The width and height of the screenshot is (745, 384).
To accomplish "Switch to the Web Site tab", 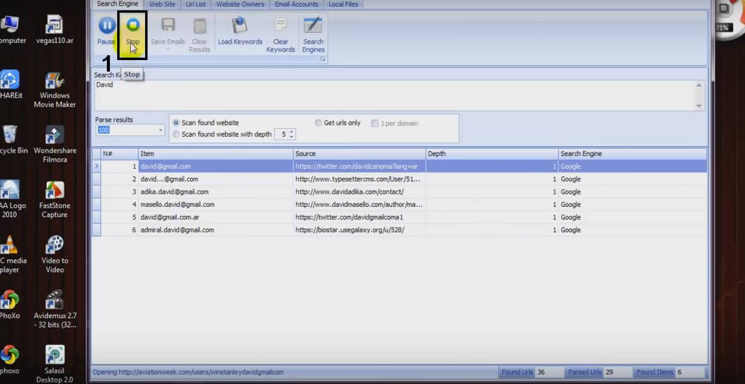I will [x=162, y=4].
